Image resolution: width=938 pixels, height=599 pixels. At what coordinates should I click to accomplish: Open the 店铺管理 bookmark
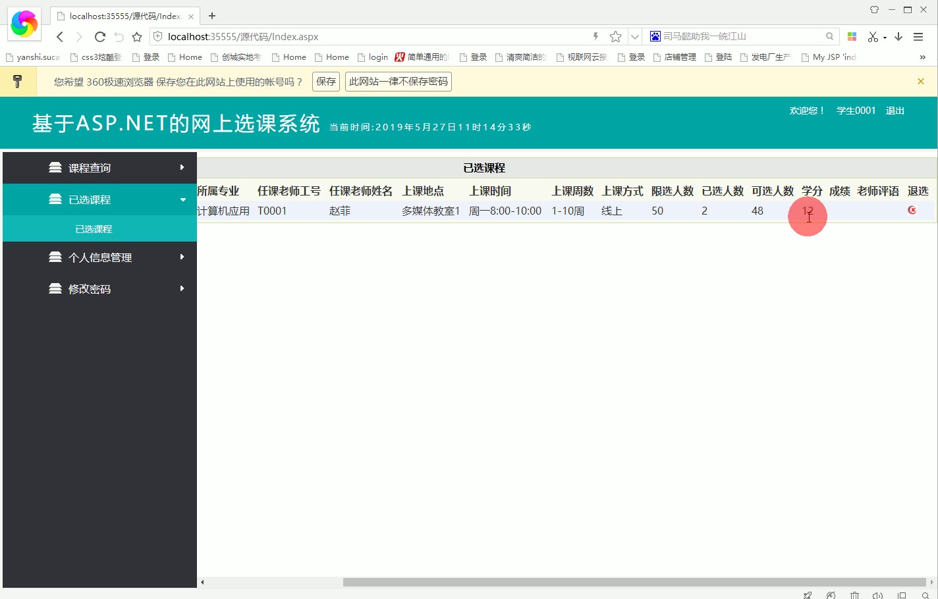[675, 57]
